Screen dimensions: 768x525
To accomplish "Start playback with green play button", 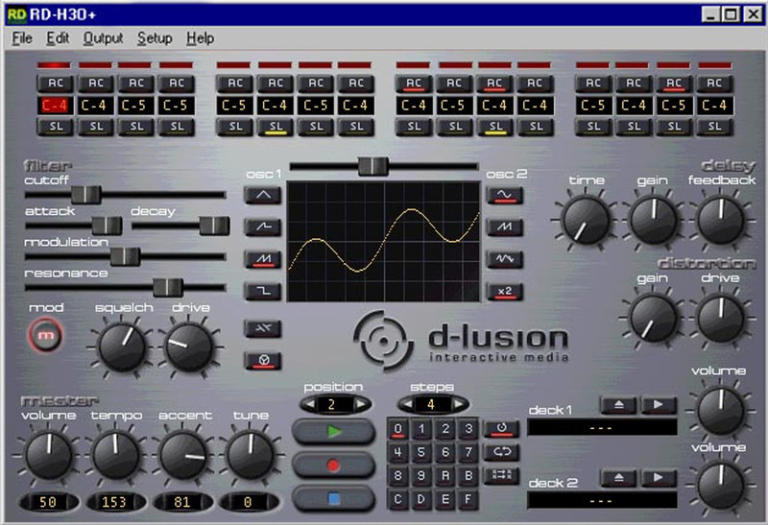I will [334, 432].
